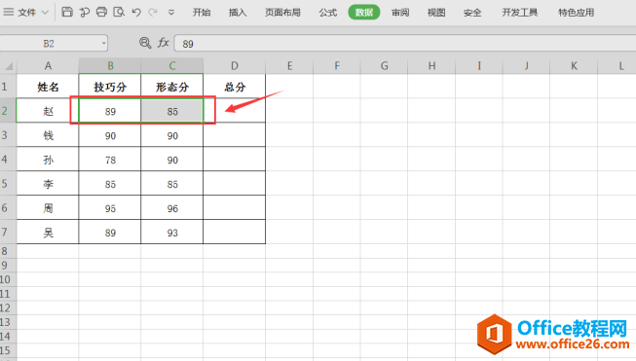Click the name cell 赵
The width and height of the screenshot is (636, 361).
(x=48, y=111)
